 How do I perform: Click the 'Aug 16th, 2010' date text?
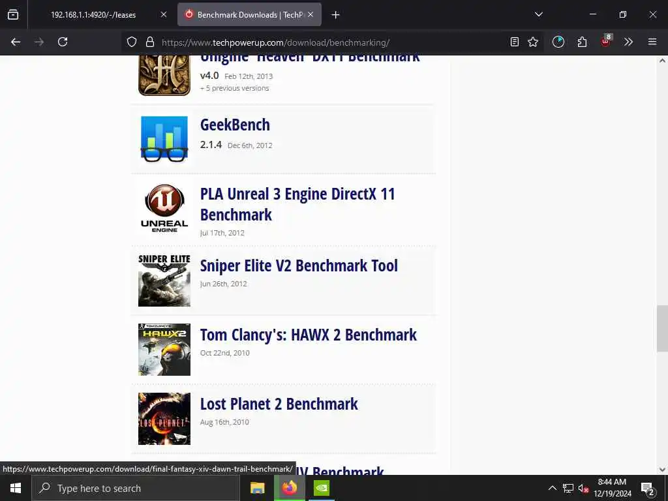pos(224,422)
